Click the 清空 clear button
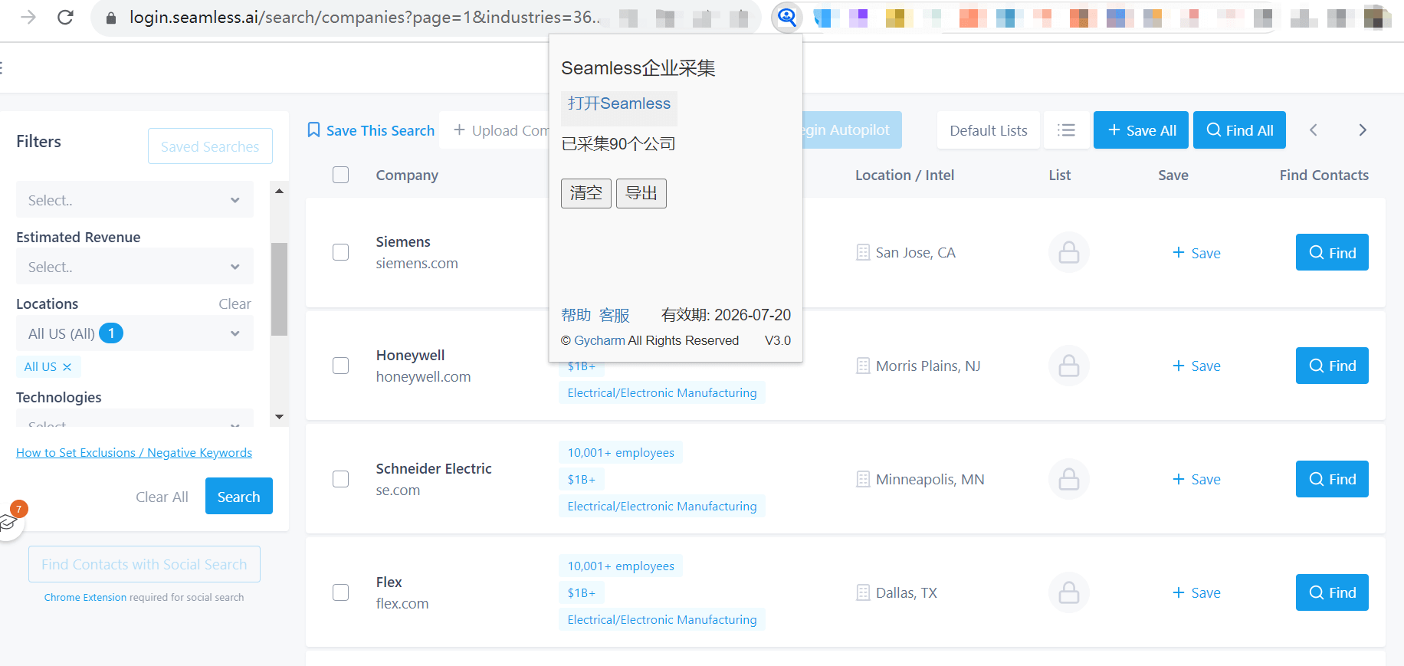Image resolution: width=1404 pixels, height=666 pixels. coord(586,193)
